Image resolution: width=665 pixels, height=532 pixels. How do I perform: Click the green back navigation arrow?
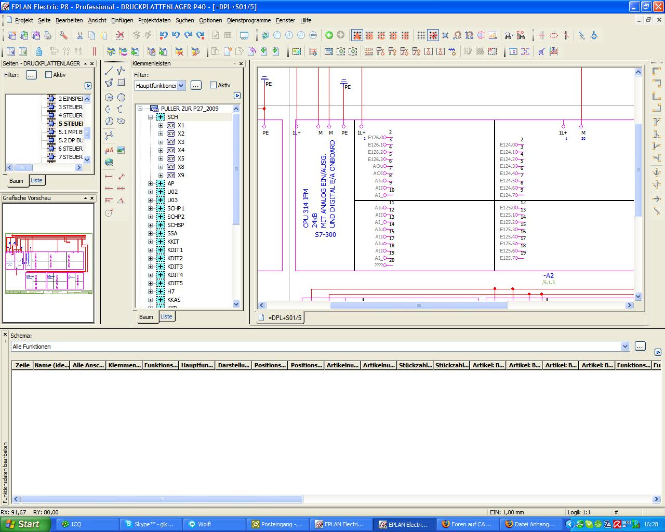[x=329, y=35]
